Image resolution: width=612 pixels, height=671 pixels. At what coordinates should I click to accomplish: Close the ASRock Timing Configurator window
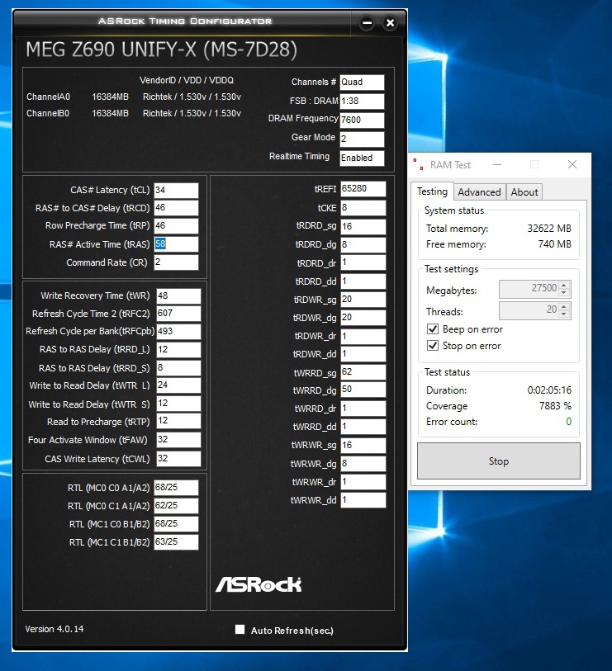coord(390,22)
